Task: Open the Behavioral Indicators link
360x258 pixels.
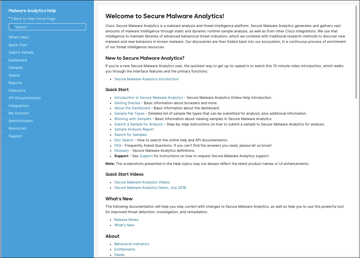Action: click(x=132, y=244)
